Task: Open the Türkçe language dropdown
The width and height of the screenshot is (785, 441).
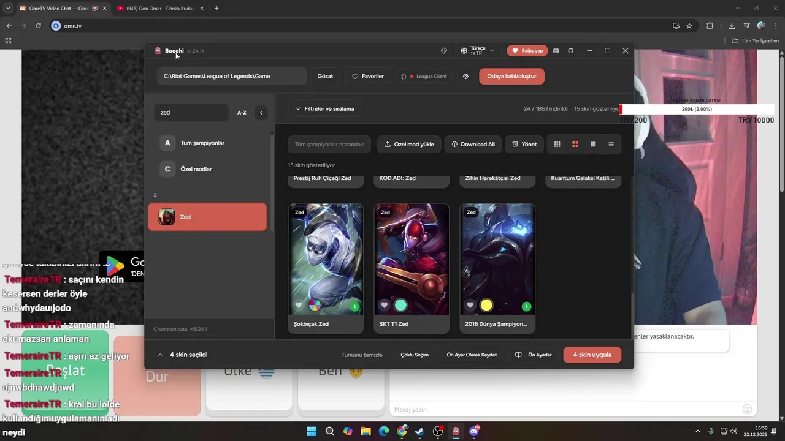Action: click(477, 51)
